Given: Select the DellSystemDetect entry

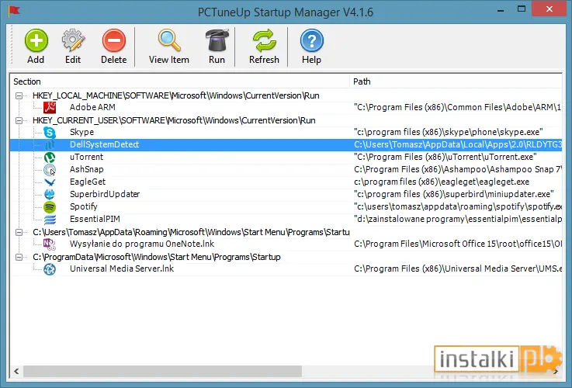Looking at the screenshot, I should tap(104, 144).
